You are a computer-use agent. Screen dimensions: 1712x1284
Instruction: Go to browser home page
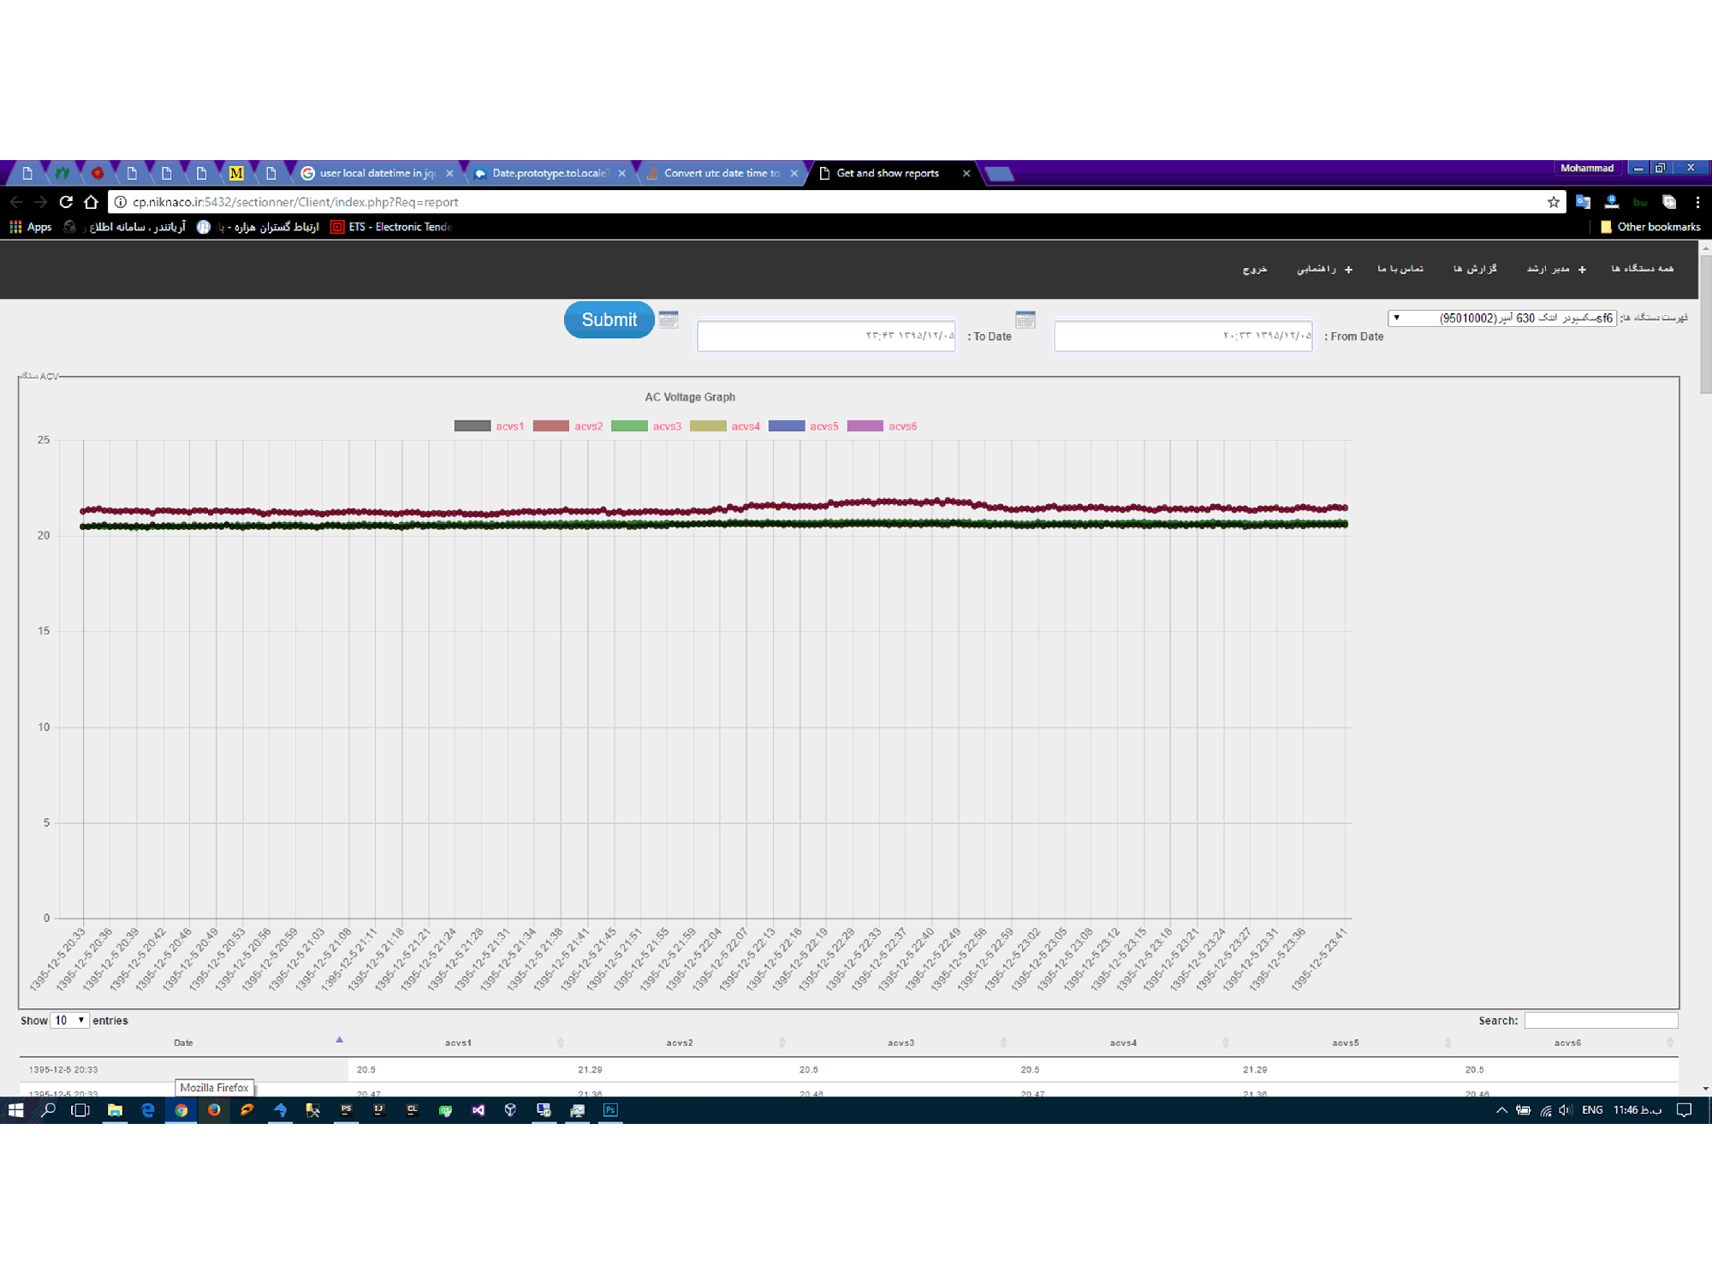[91, 202]
